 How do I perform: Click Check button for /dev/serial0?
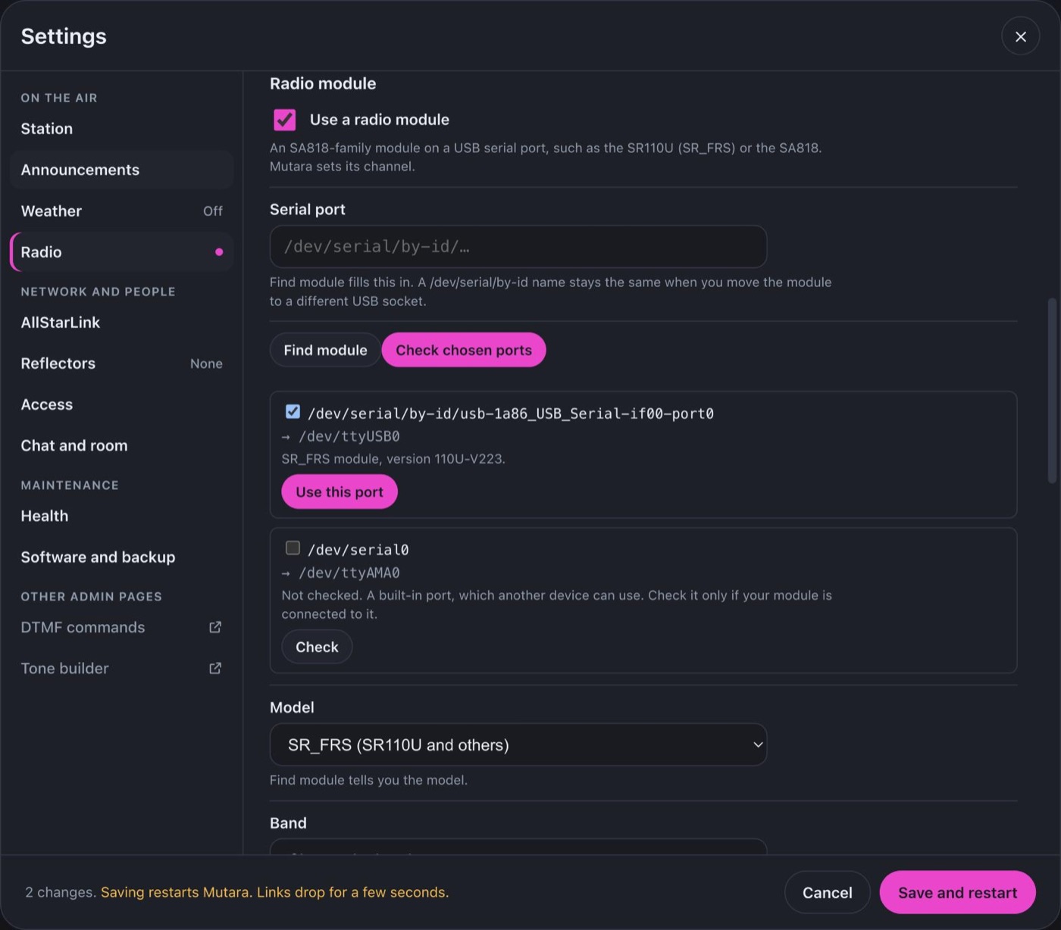point(317,647)
